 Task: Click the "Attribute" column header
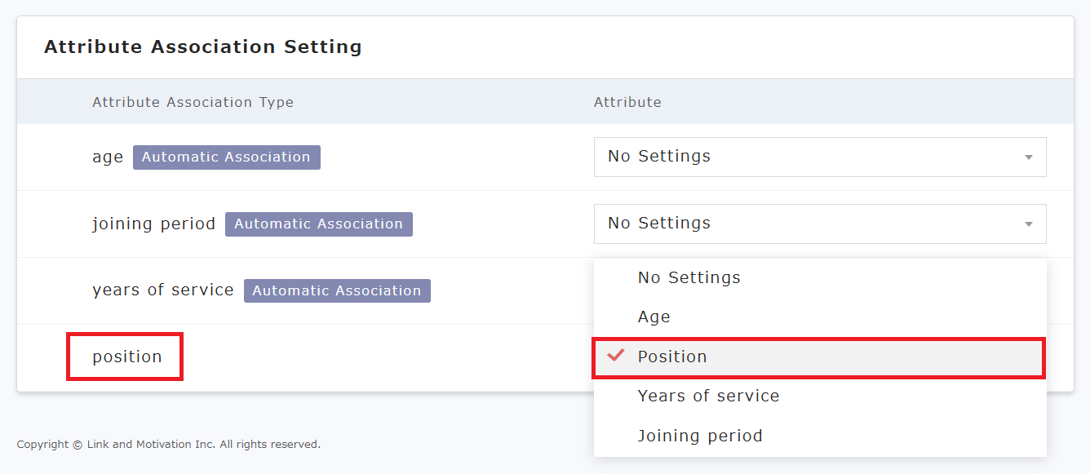click(627, 102)
